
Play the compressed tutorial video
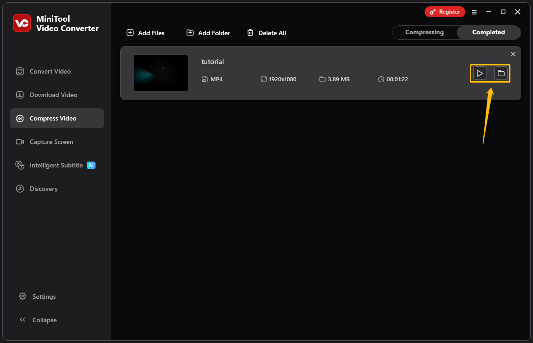click(x=480, y=73)
